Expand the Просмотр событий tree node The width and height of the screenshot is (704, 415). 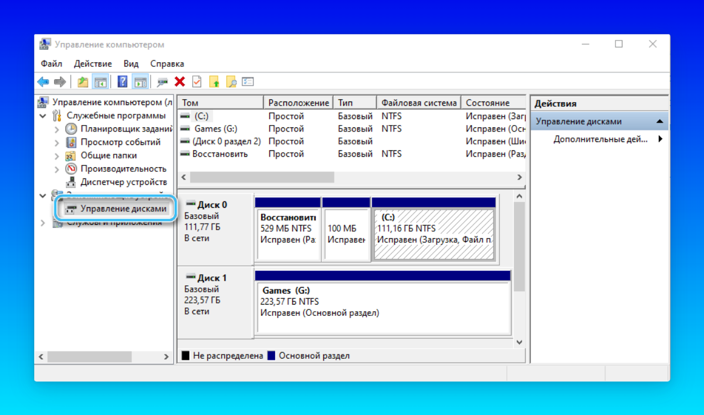click(57, 142)
